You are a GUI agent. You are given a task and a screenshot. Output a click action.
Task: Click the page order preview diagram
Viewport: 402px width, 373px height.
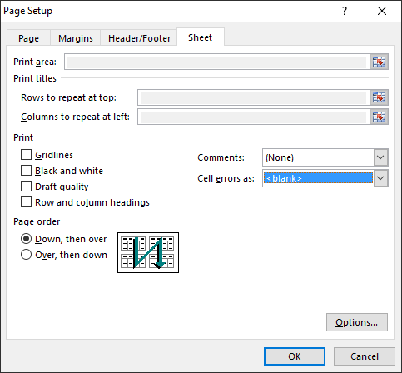(148, 252)
